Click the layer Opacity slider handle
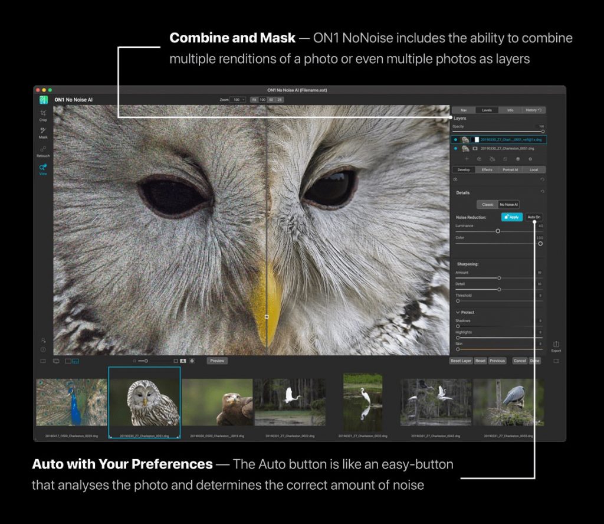Viewport: 604px width, 524px height. pos(543,132)
